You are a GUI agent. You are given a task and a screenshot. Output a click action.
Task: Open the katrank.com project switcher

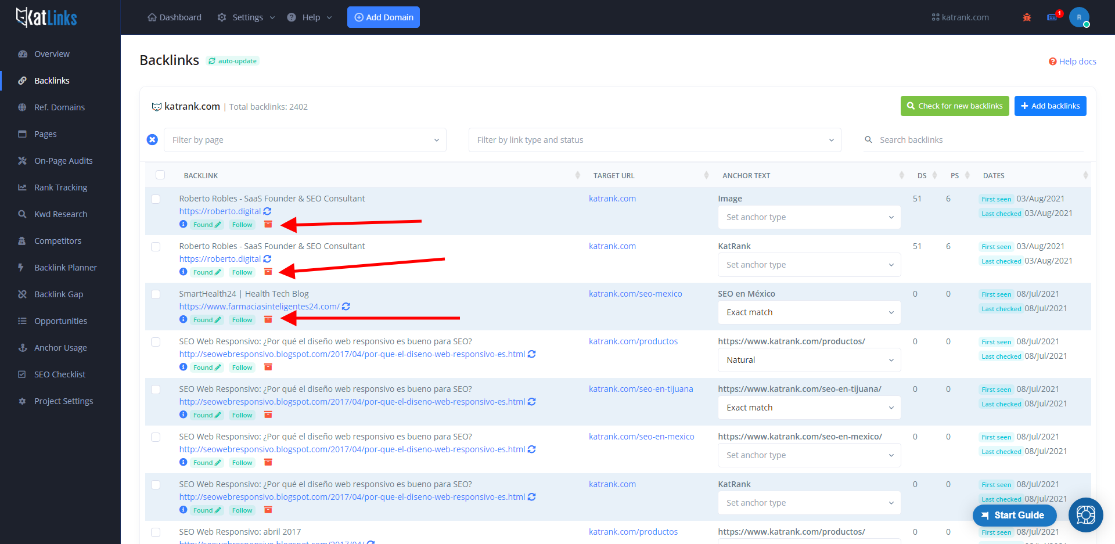pyautogui.click(x=960, y=17)
